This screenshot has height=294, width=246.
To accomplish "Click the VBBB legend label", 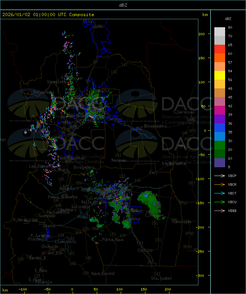I will [232, 211].
